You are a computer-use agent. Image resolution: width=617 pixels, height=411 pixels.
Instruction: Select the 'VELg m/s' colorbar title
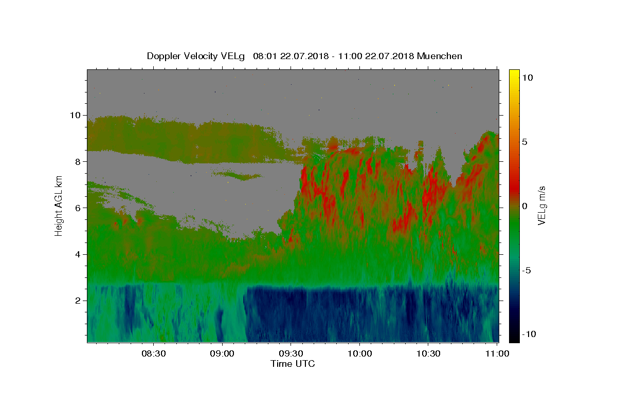coord(541,206)
